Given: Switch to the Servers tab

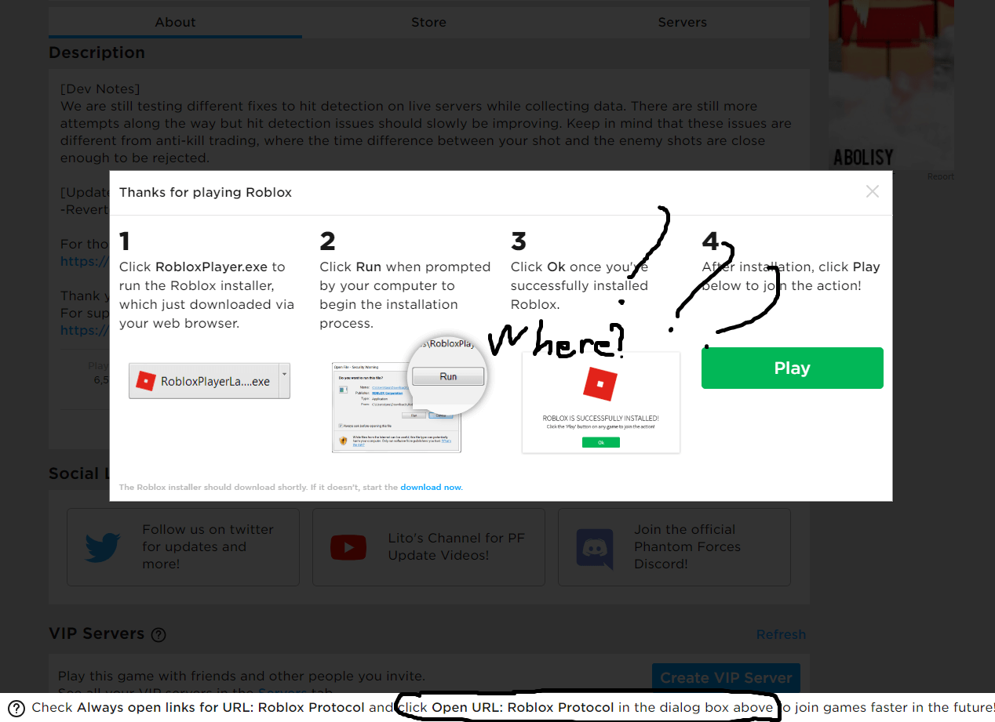Looking at the screenshot, I should click(x=682, y=22).
